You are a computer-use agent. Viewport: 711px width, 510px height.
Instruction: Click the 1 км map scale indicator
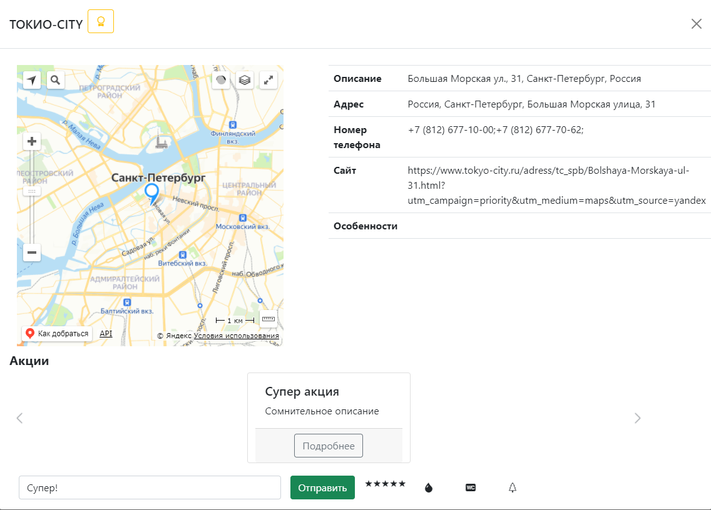pyautogui.click(x=235, y=321)
